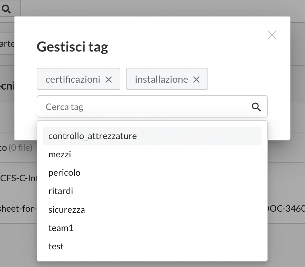Click the magnifying glass inside Cerca tag field

[257, 107]
